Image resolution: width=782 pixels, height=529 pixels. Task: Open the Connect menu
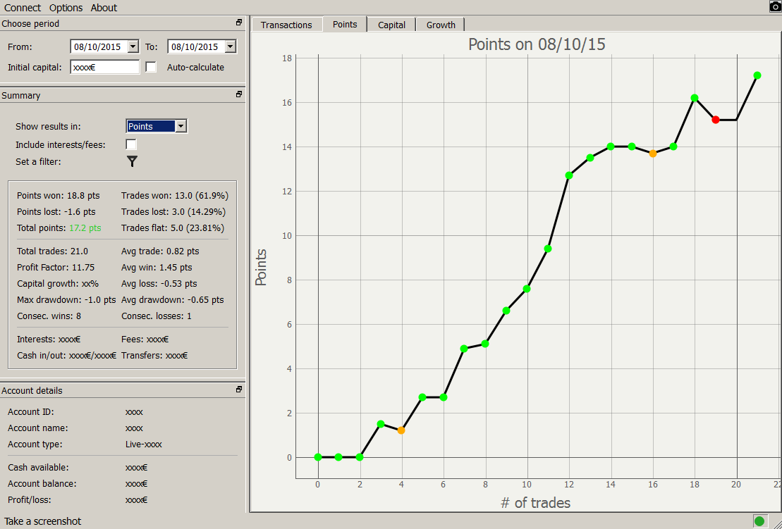[x=23, y=8]
